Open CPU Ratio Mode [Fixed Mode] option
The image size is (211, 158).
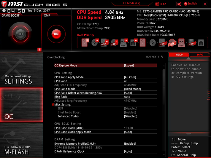106,89
